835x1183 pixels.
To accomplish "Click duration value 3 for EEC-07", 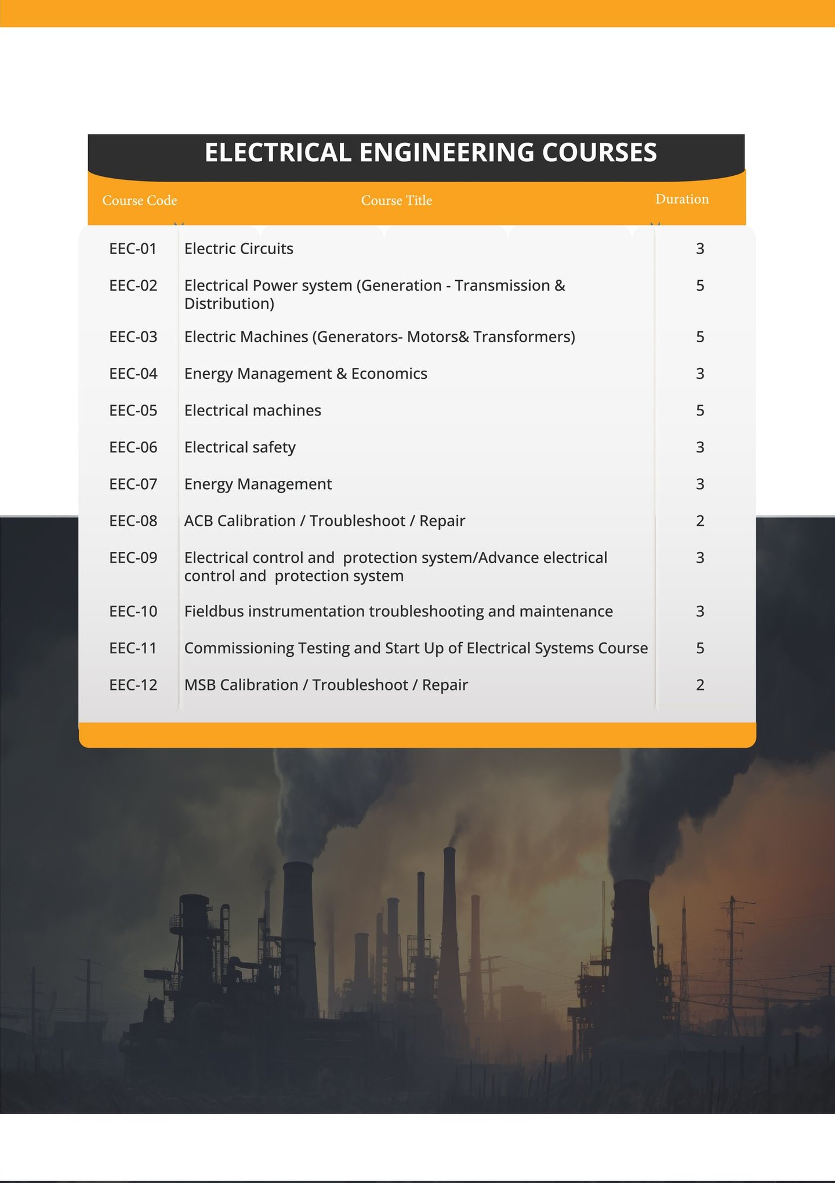I will (x=700, y=484).
